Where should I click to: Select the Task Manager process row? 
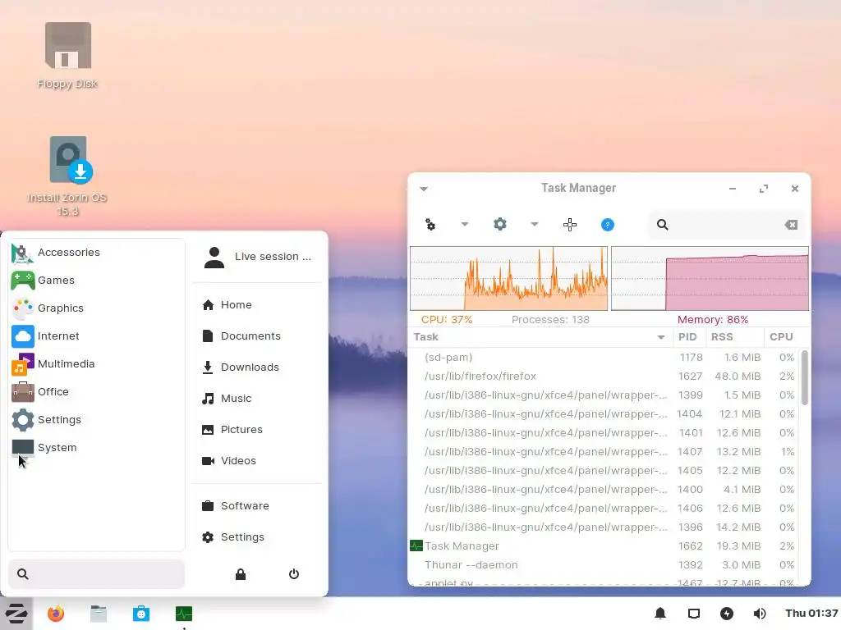click(604, 546)
